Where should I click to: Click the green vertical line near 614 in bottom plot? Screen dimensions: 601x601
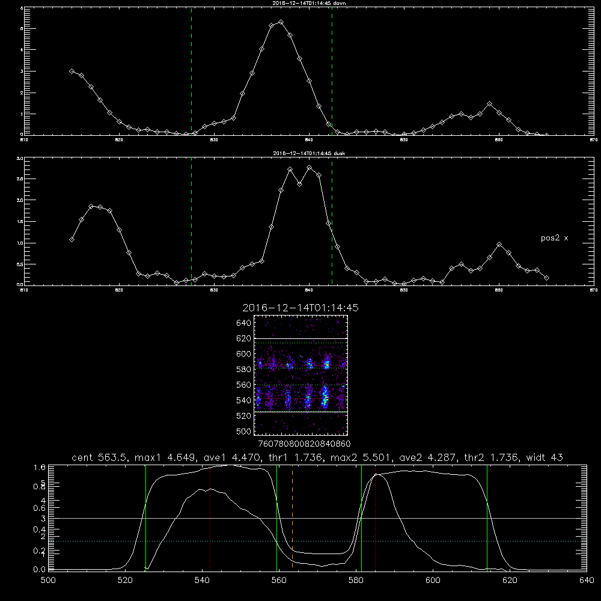(x=487, y=518)
